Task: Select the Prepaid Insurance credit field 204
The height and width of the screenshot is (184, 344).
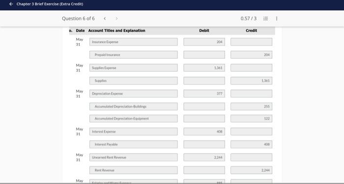Action: [251, 55]
